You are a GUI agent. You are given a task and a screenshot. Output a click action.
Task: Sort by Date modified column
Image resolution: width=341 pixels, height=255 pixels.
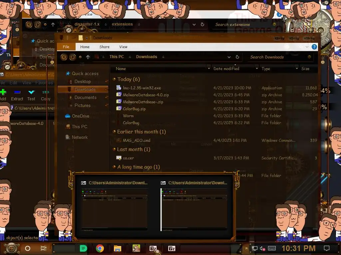coord(226,69)
